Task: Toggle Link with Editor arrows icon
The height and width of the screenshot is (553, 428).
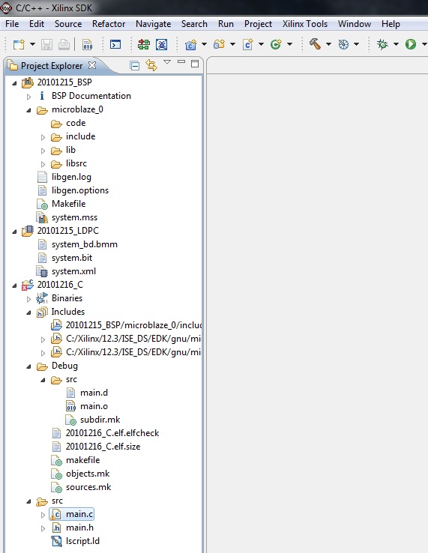Action: point(151,65)
